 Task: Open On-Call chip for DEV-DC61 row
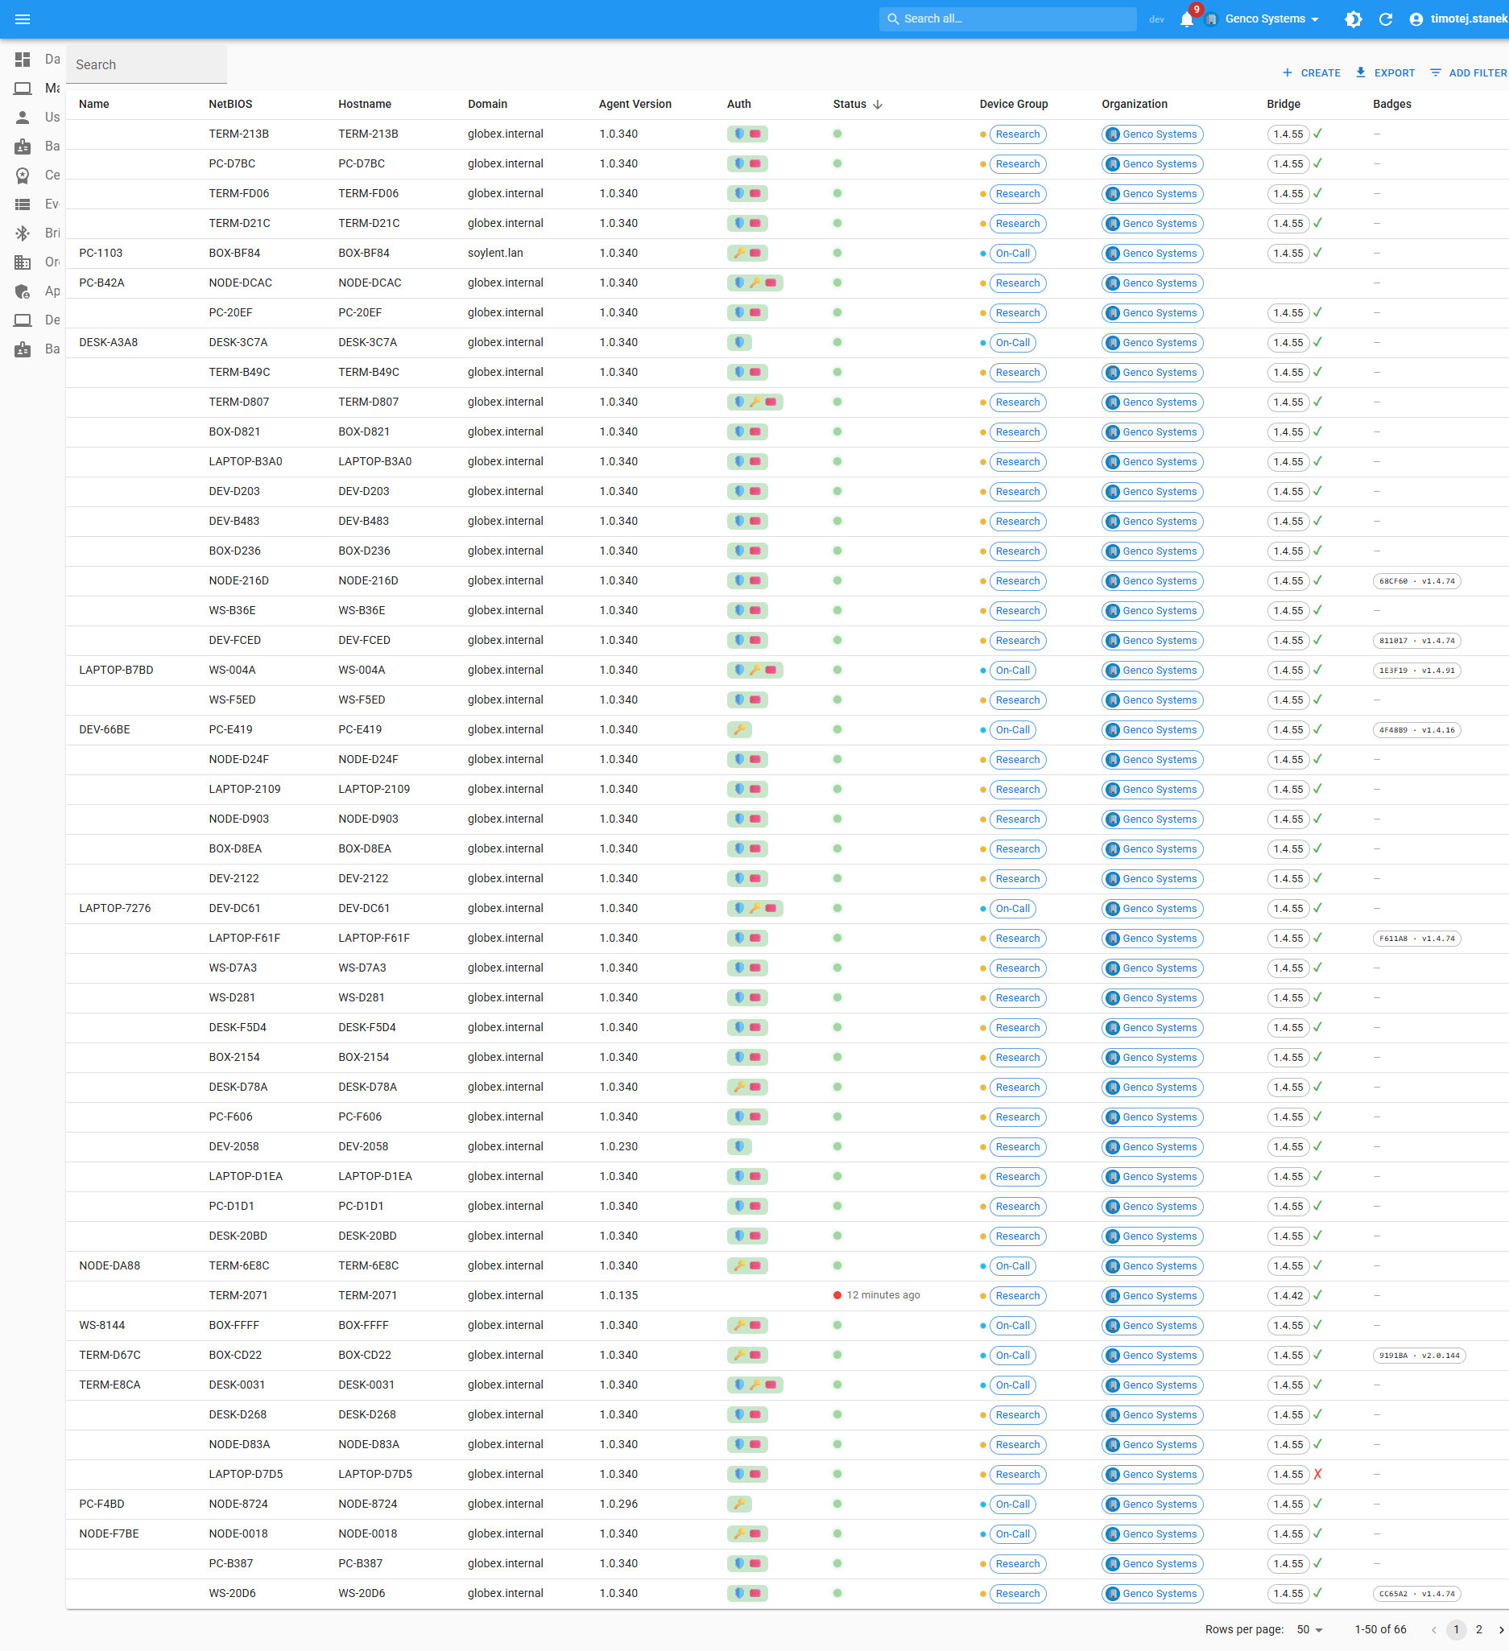tap(1012, 908)
